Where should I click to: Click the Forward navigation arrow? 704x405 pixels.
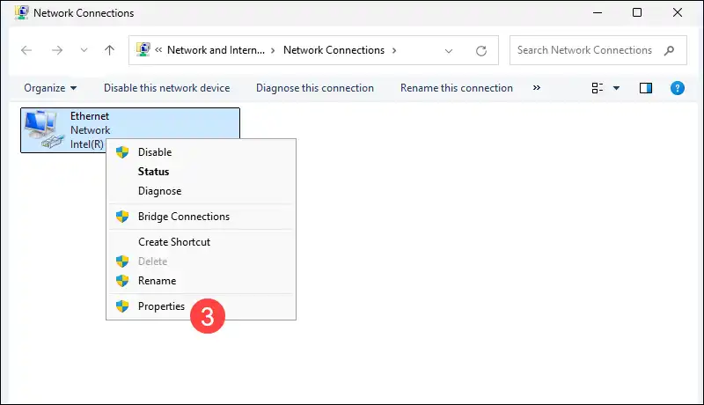(x=57, y=50)
